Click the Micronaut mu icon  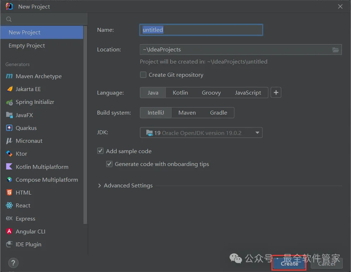[9, 141]
